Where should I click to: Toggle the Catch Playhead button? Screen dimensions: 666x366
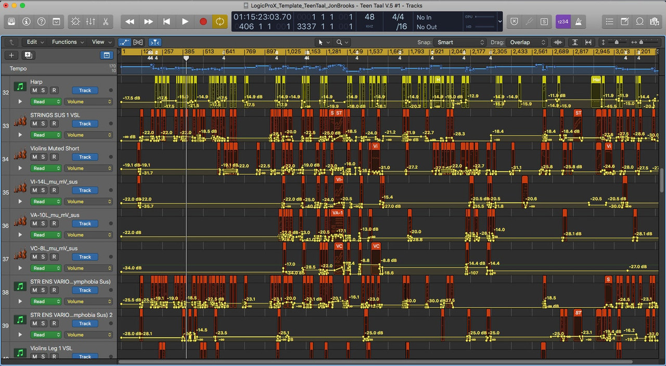pos(155,42)
